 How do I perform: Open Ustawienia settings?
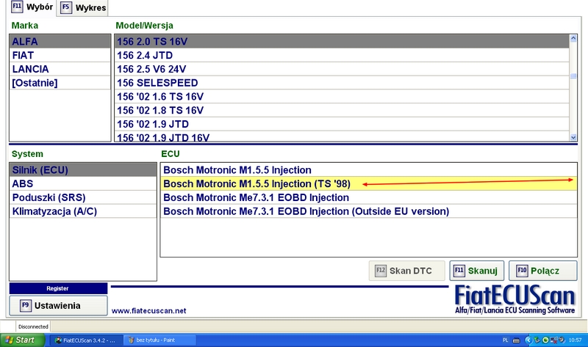pos(58,305)
